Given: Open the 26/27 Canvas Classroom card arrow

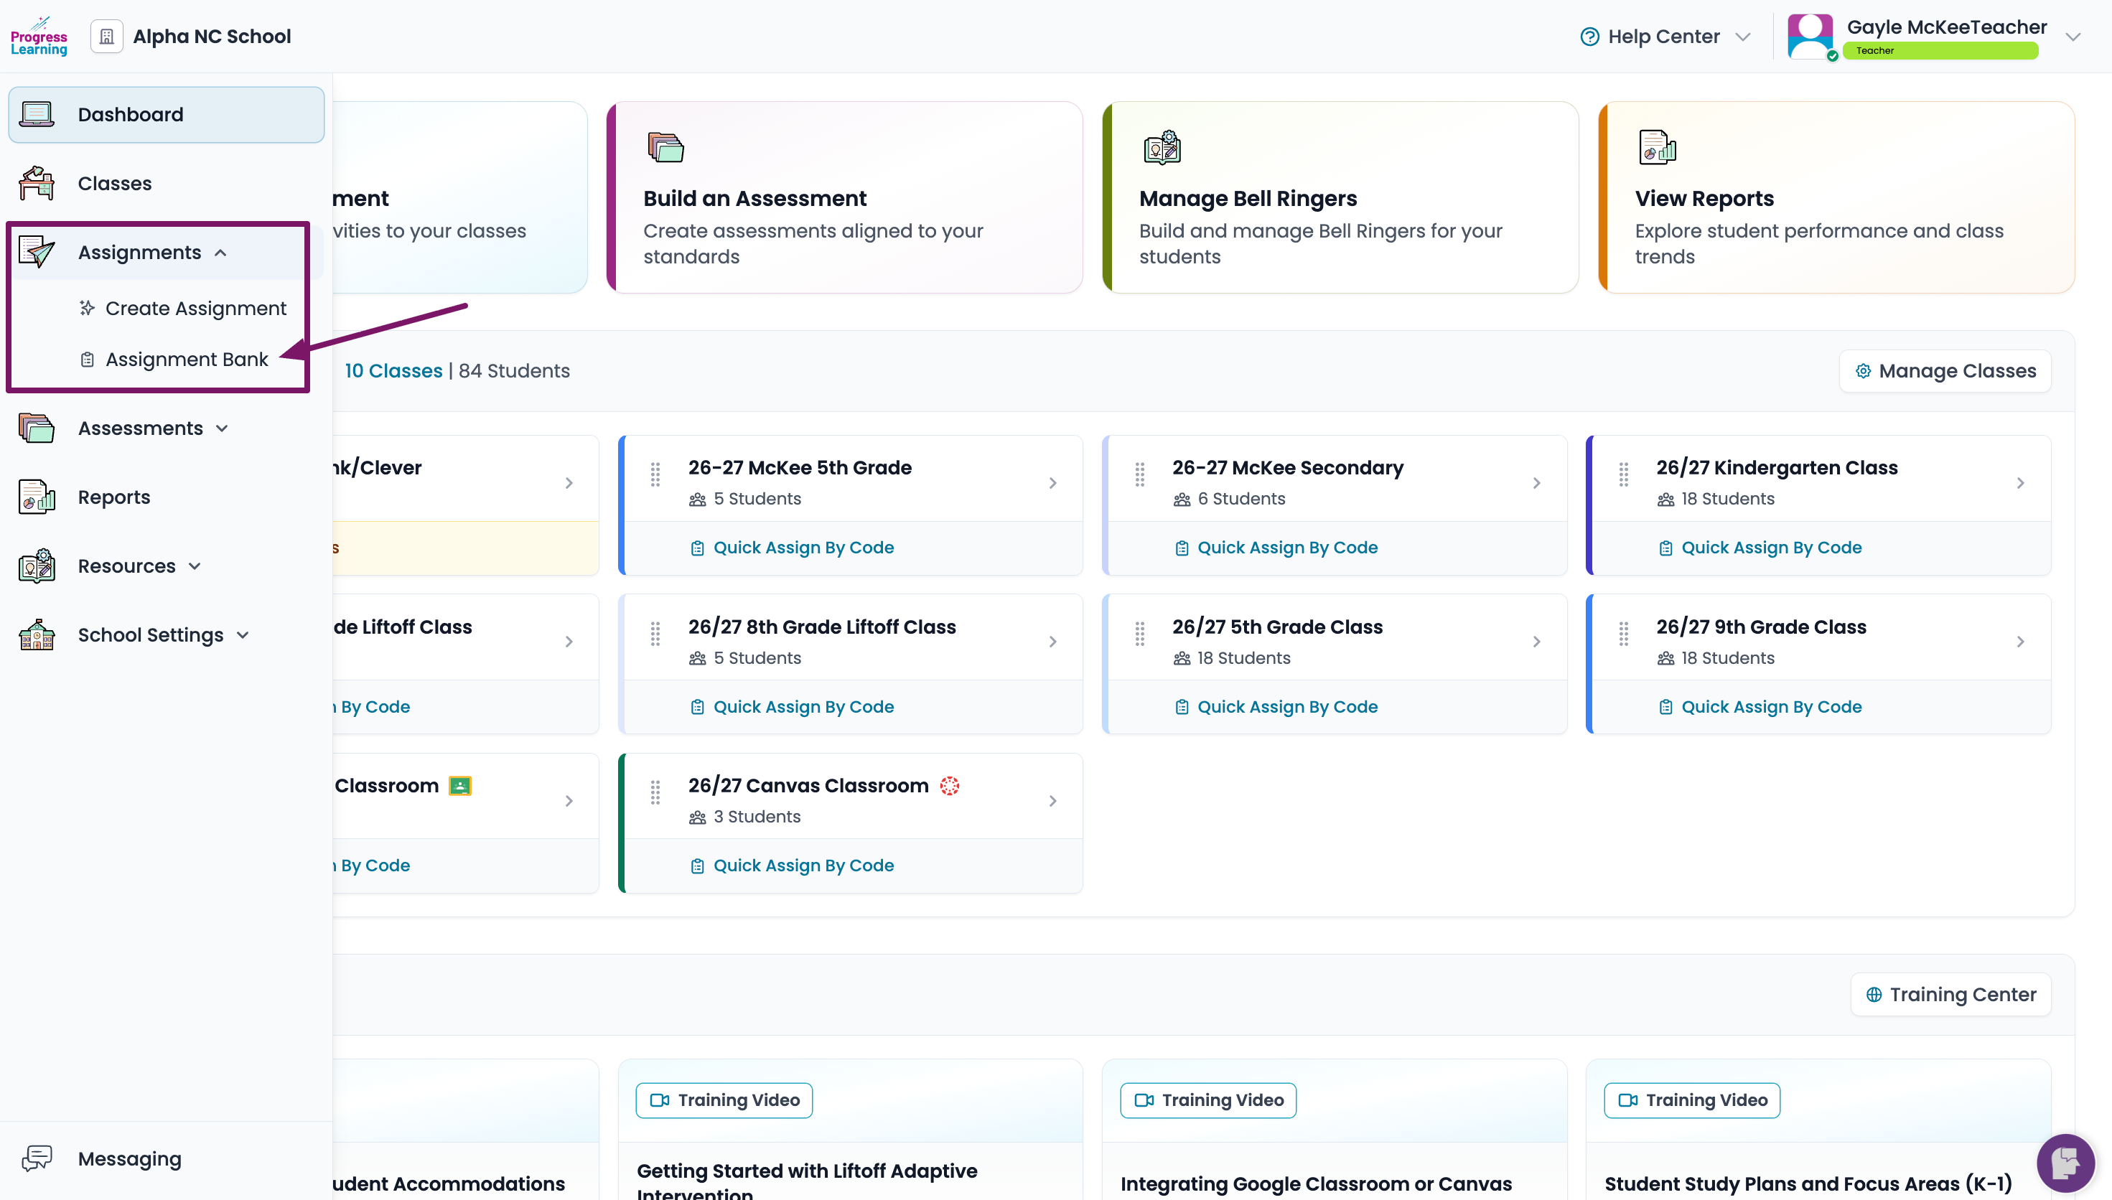Looking at the screenshot, I should (1052, 800).
